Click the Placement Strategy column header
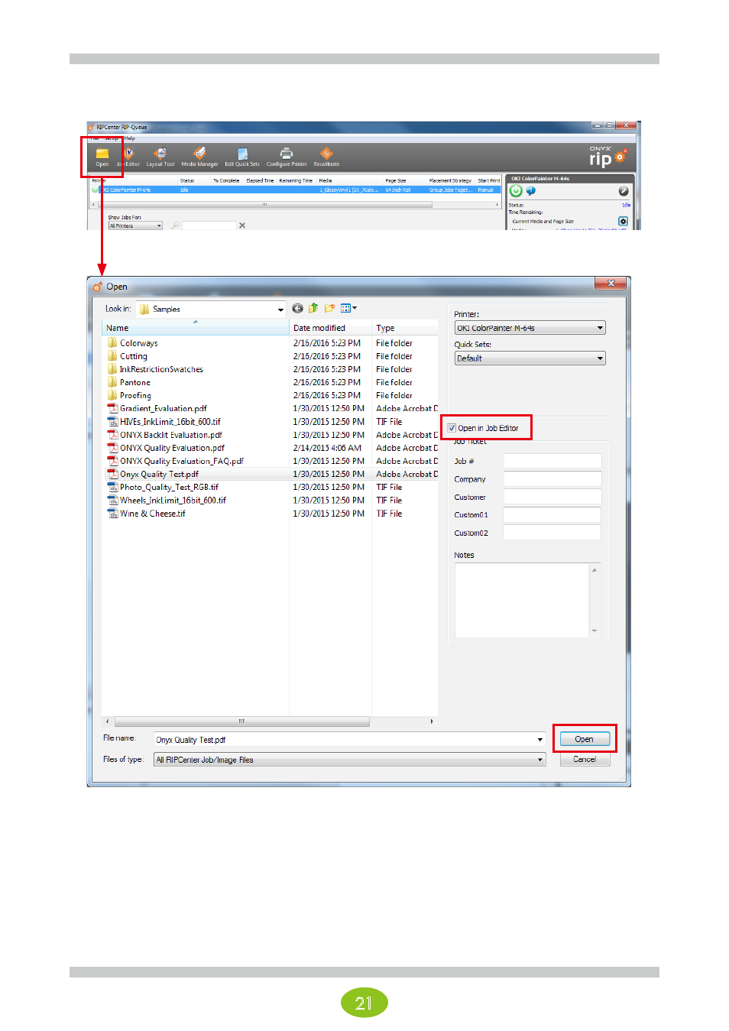729x1031 pixels. (450, 180)
